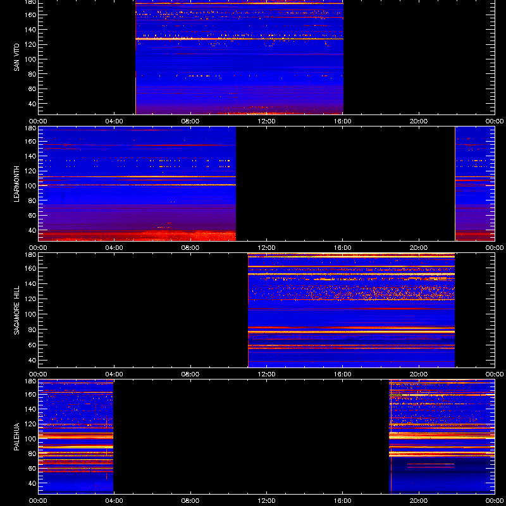Viewport: 506px width, 506px height.
Task: Click the 120 frequency tick on Learmonth axis
Action: (x=32, y=171)
